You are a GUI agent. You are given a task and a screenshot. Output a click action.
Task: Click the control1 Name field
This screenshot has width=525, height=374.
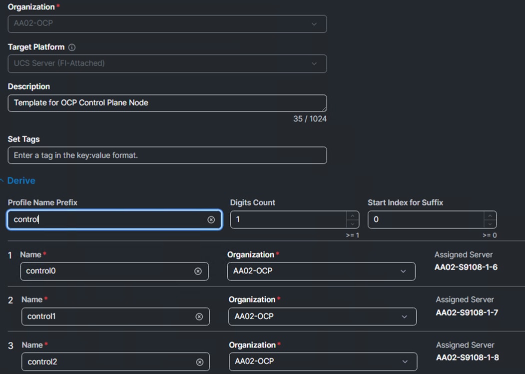pyautogui.click(x=115, y=316)
